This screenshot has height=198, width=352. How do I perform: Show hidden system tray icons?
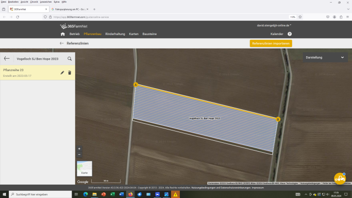pyautogui.click(x=306, y=194)
